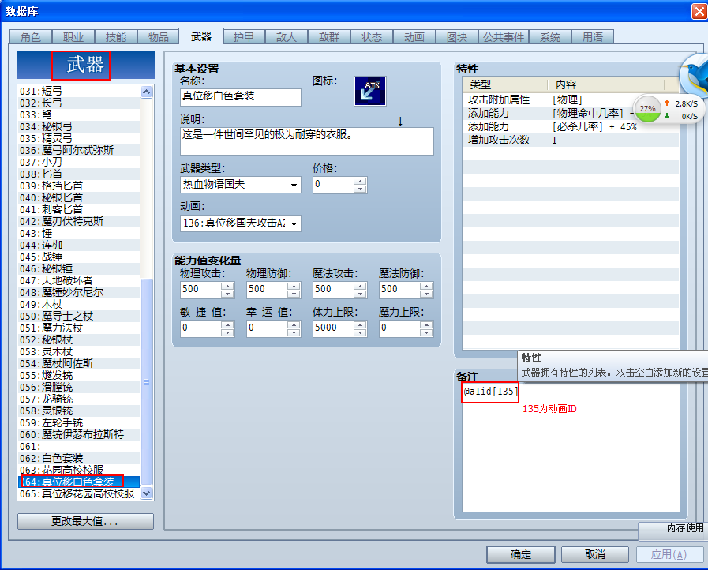Increase the 物理攻击 value
708x570 pixels.
pos(227,286)
